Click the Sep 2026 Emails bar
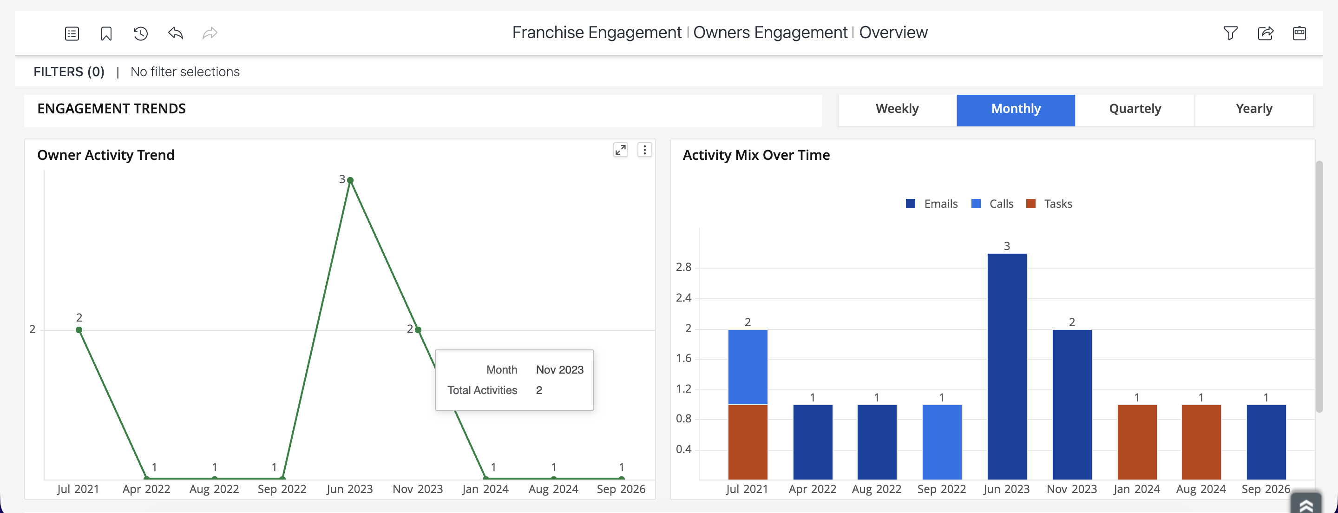 [x=1266, y=442]
